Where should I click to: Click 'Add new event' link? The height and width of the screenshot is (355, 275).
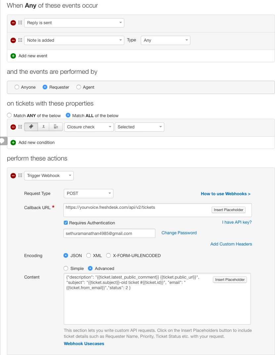pos(33,56)
